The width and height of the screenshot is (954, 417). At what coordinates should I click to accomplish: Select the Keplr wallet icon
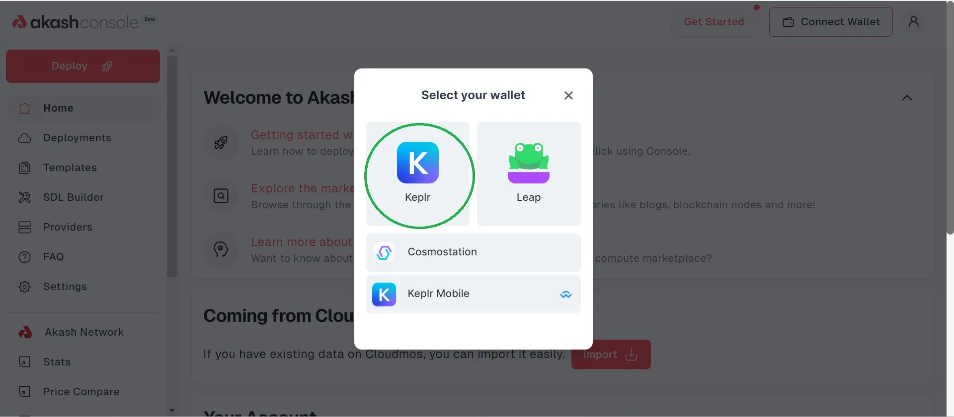pyautogui.click(x=417, y=163)
